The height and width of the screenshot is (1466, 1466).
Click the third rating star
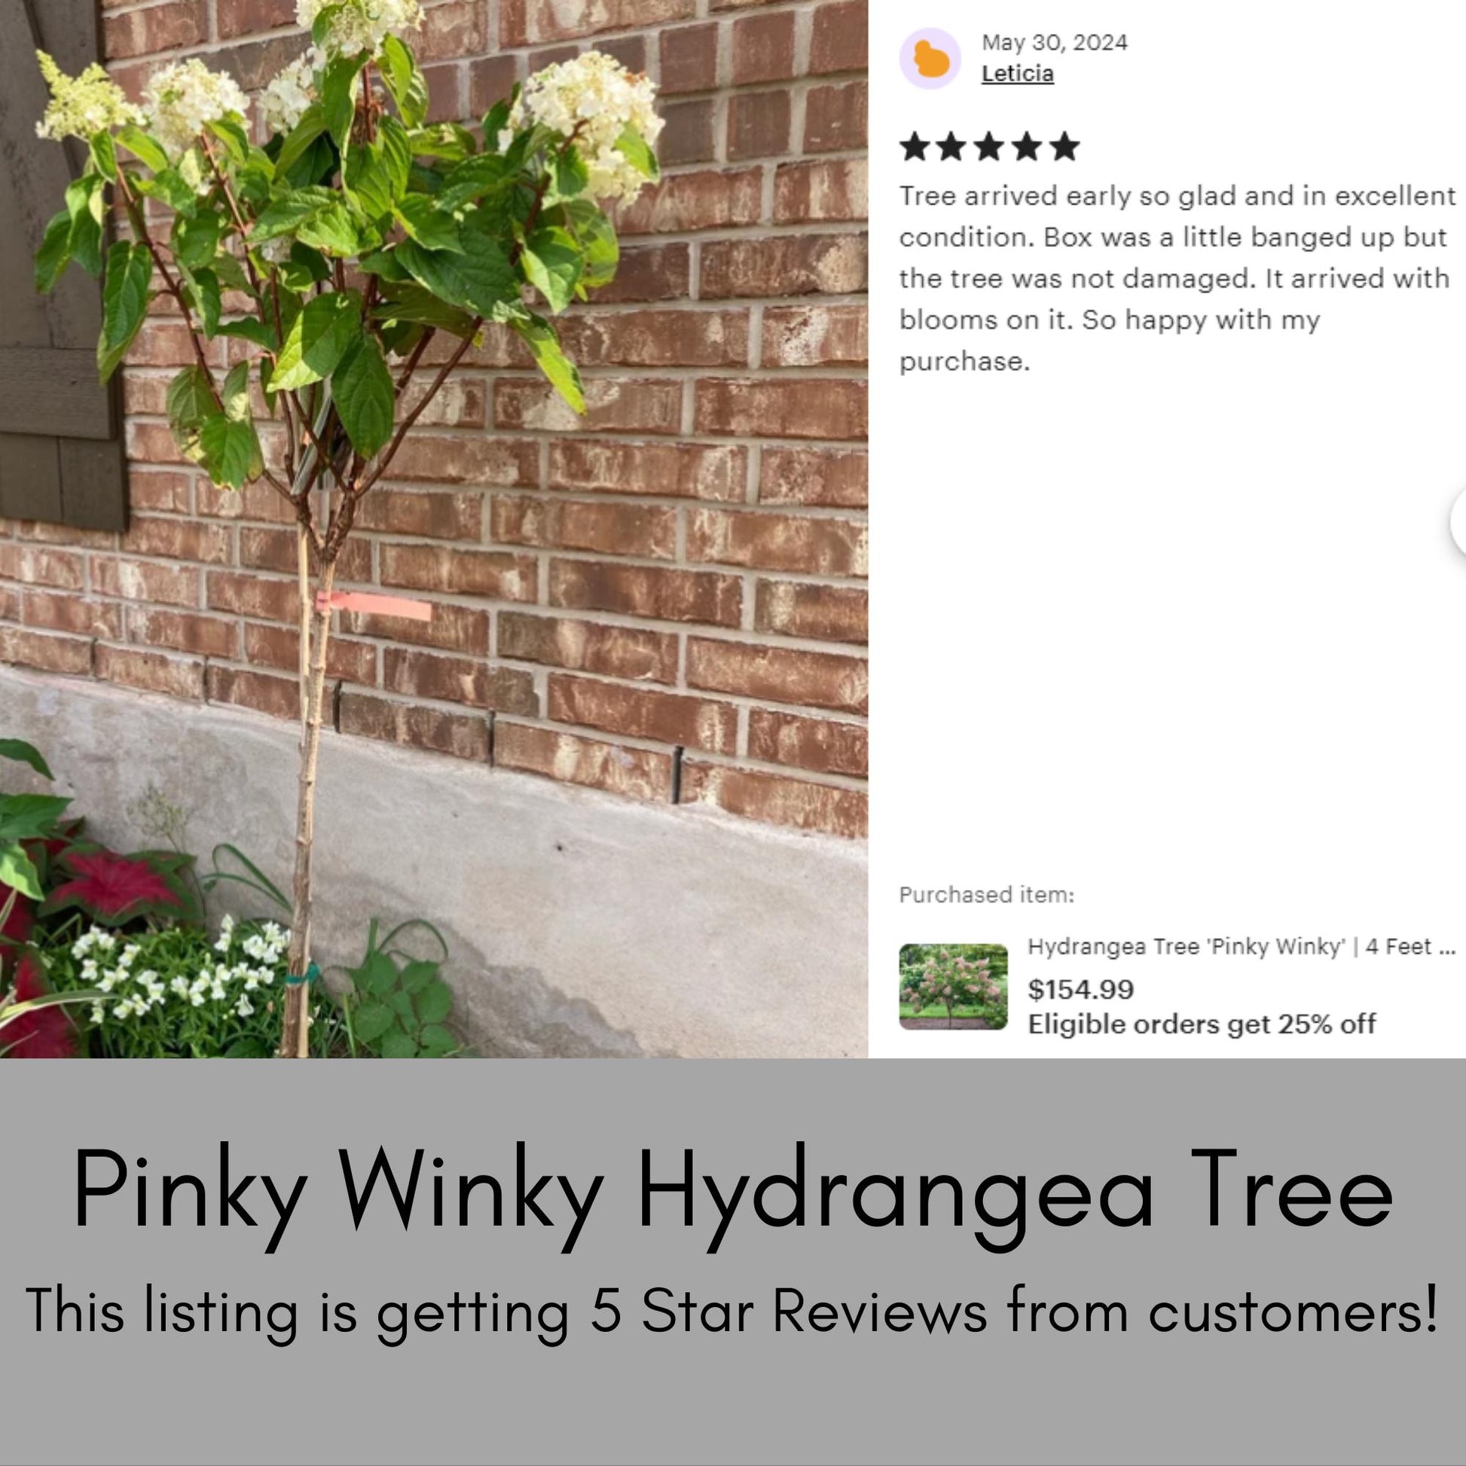pyautogui.click(x=989, y=146)
